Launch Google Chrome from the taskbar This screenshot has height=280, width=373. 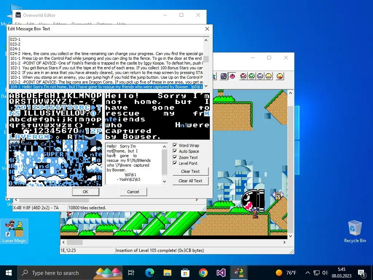(203, 273)
